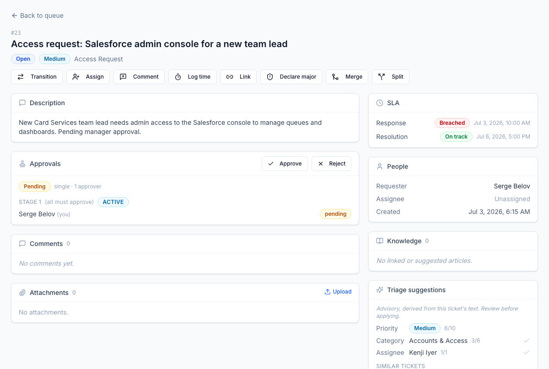
Task: Click the On track resolution badge
Action: point(456,137)
